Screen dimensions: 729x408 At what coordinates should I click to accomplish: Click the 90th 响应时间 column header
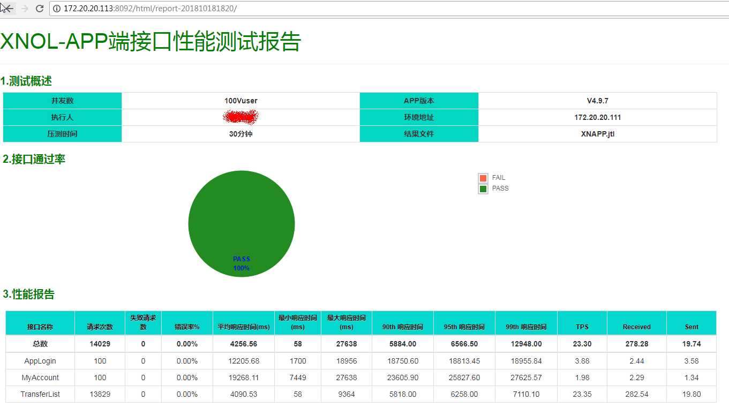403,323
